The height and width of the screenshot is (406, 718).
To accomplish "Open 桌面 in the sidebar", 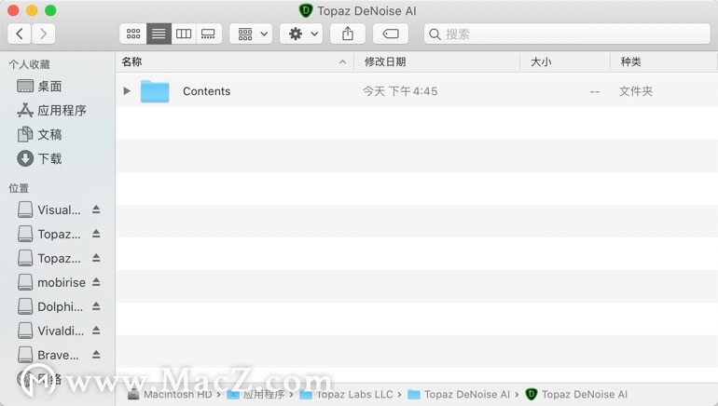I will tap(39, 86).
